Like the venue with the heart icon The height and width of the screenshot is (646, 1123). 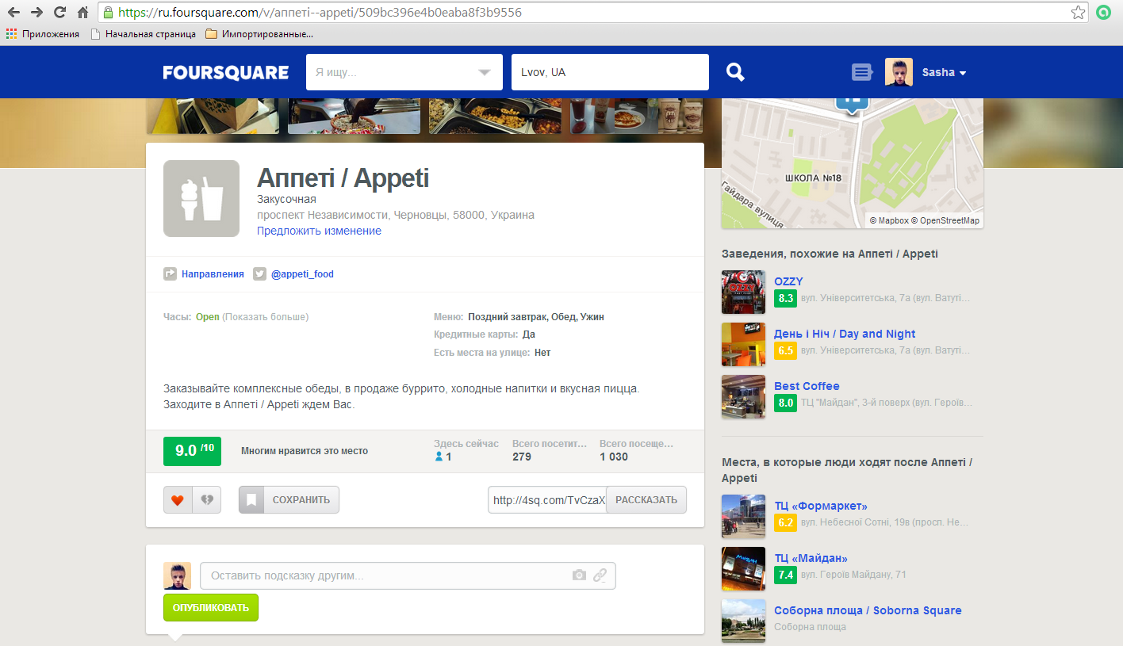coord(178,500)
